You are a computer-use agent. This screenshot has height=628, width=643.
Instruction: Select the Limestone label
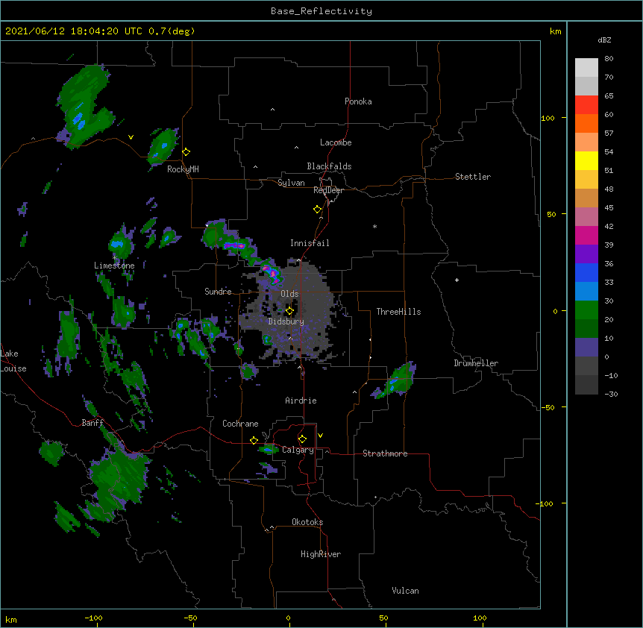coord(114,266)
